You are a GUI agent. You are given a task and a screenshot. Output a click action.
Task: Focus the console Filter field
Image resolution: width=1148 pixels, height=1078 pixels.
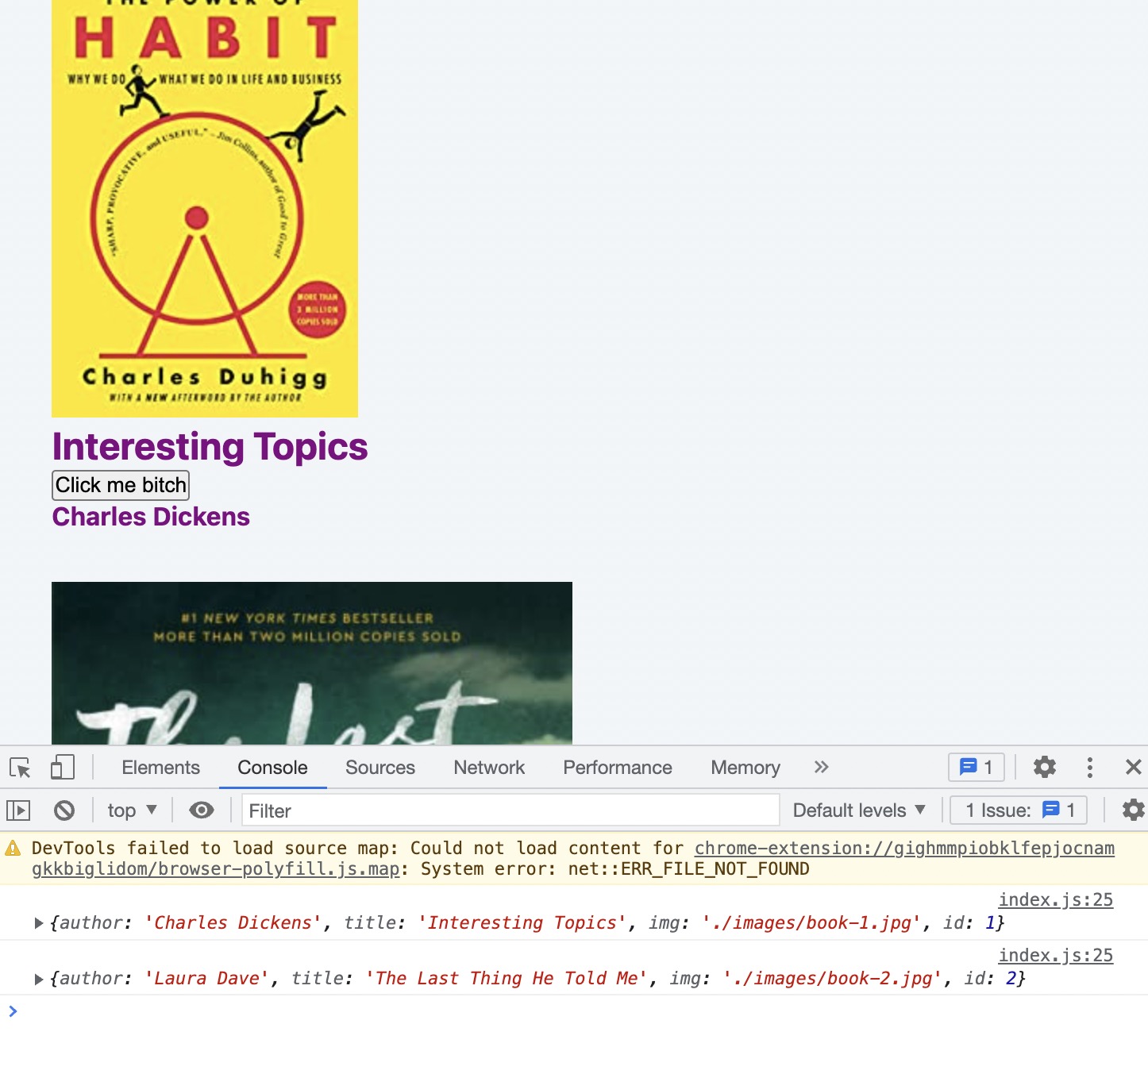tap(510, 810)
